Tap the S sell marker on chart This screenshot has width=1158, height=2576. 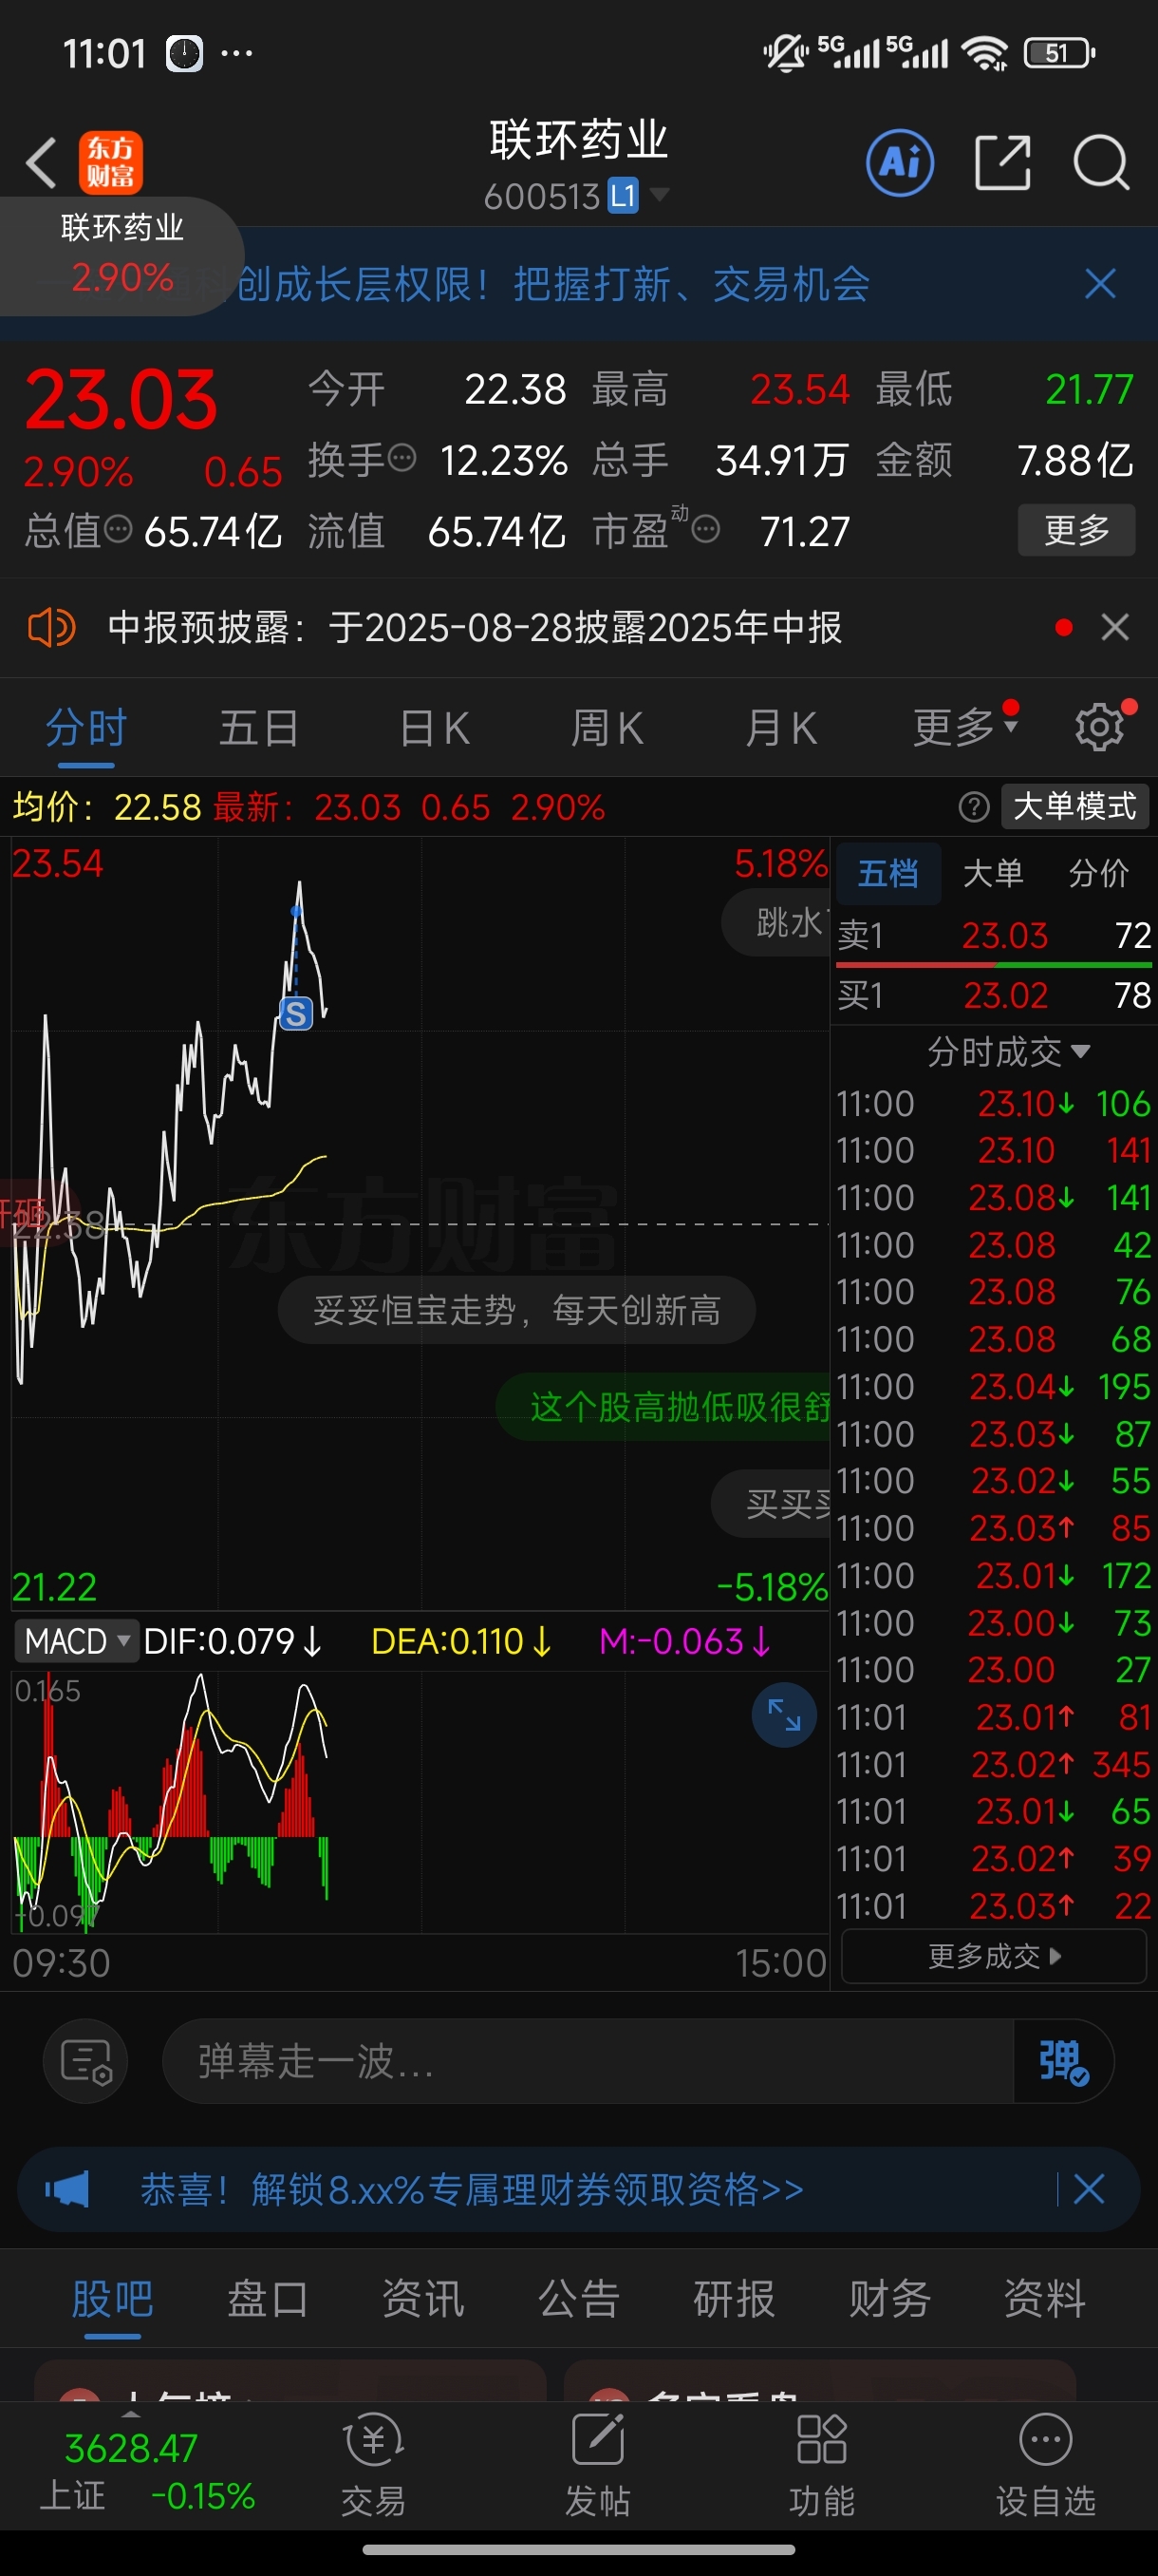coord(296,1014)
